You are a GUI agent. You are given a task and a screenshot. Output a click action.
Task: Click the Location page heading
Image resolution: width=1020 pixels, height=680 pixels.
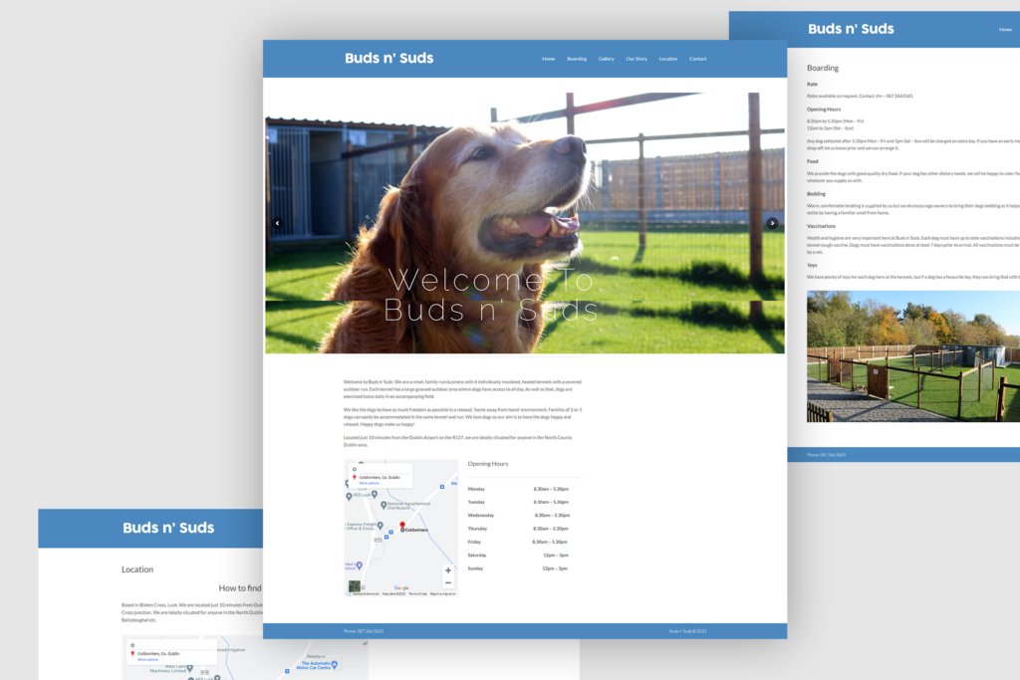(x=137, y=569)
